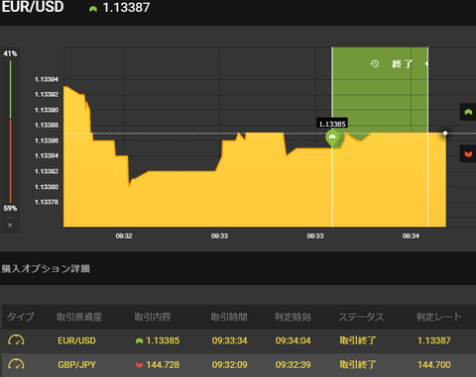Screen dimensions: 476x377
Task: Click the green portion of sentiment bar
Action: click(x=10, y=89)
